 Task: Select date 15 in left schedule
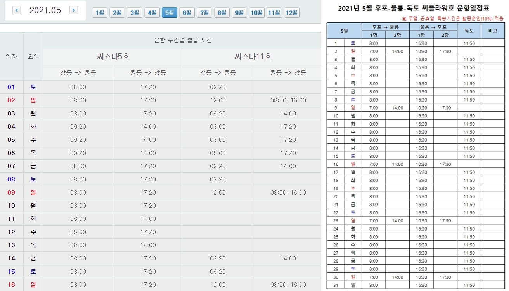click(11, 272)
